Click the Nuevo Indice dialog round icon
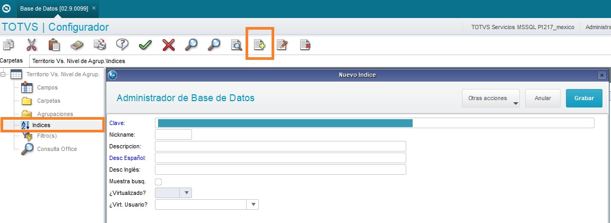The width and height of the screenshot is (611, 223). (112, 75)
